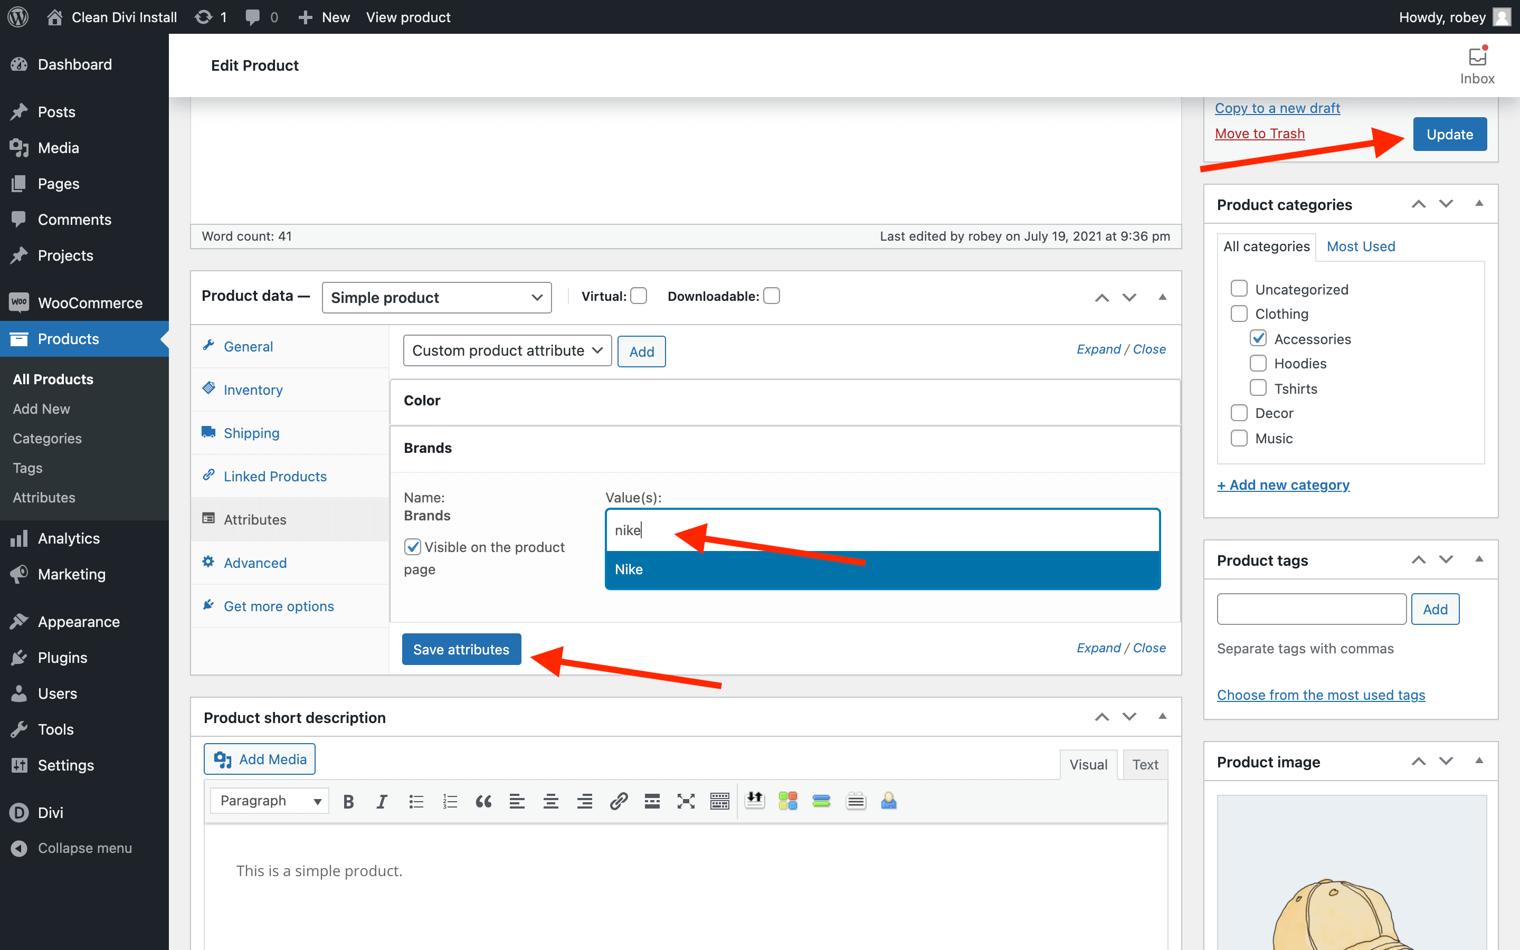Screen dimensions: 1520x950
Task: Open the Shipping product data tab
Action: 251,433
